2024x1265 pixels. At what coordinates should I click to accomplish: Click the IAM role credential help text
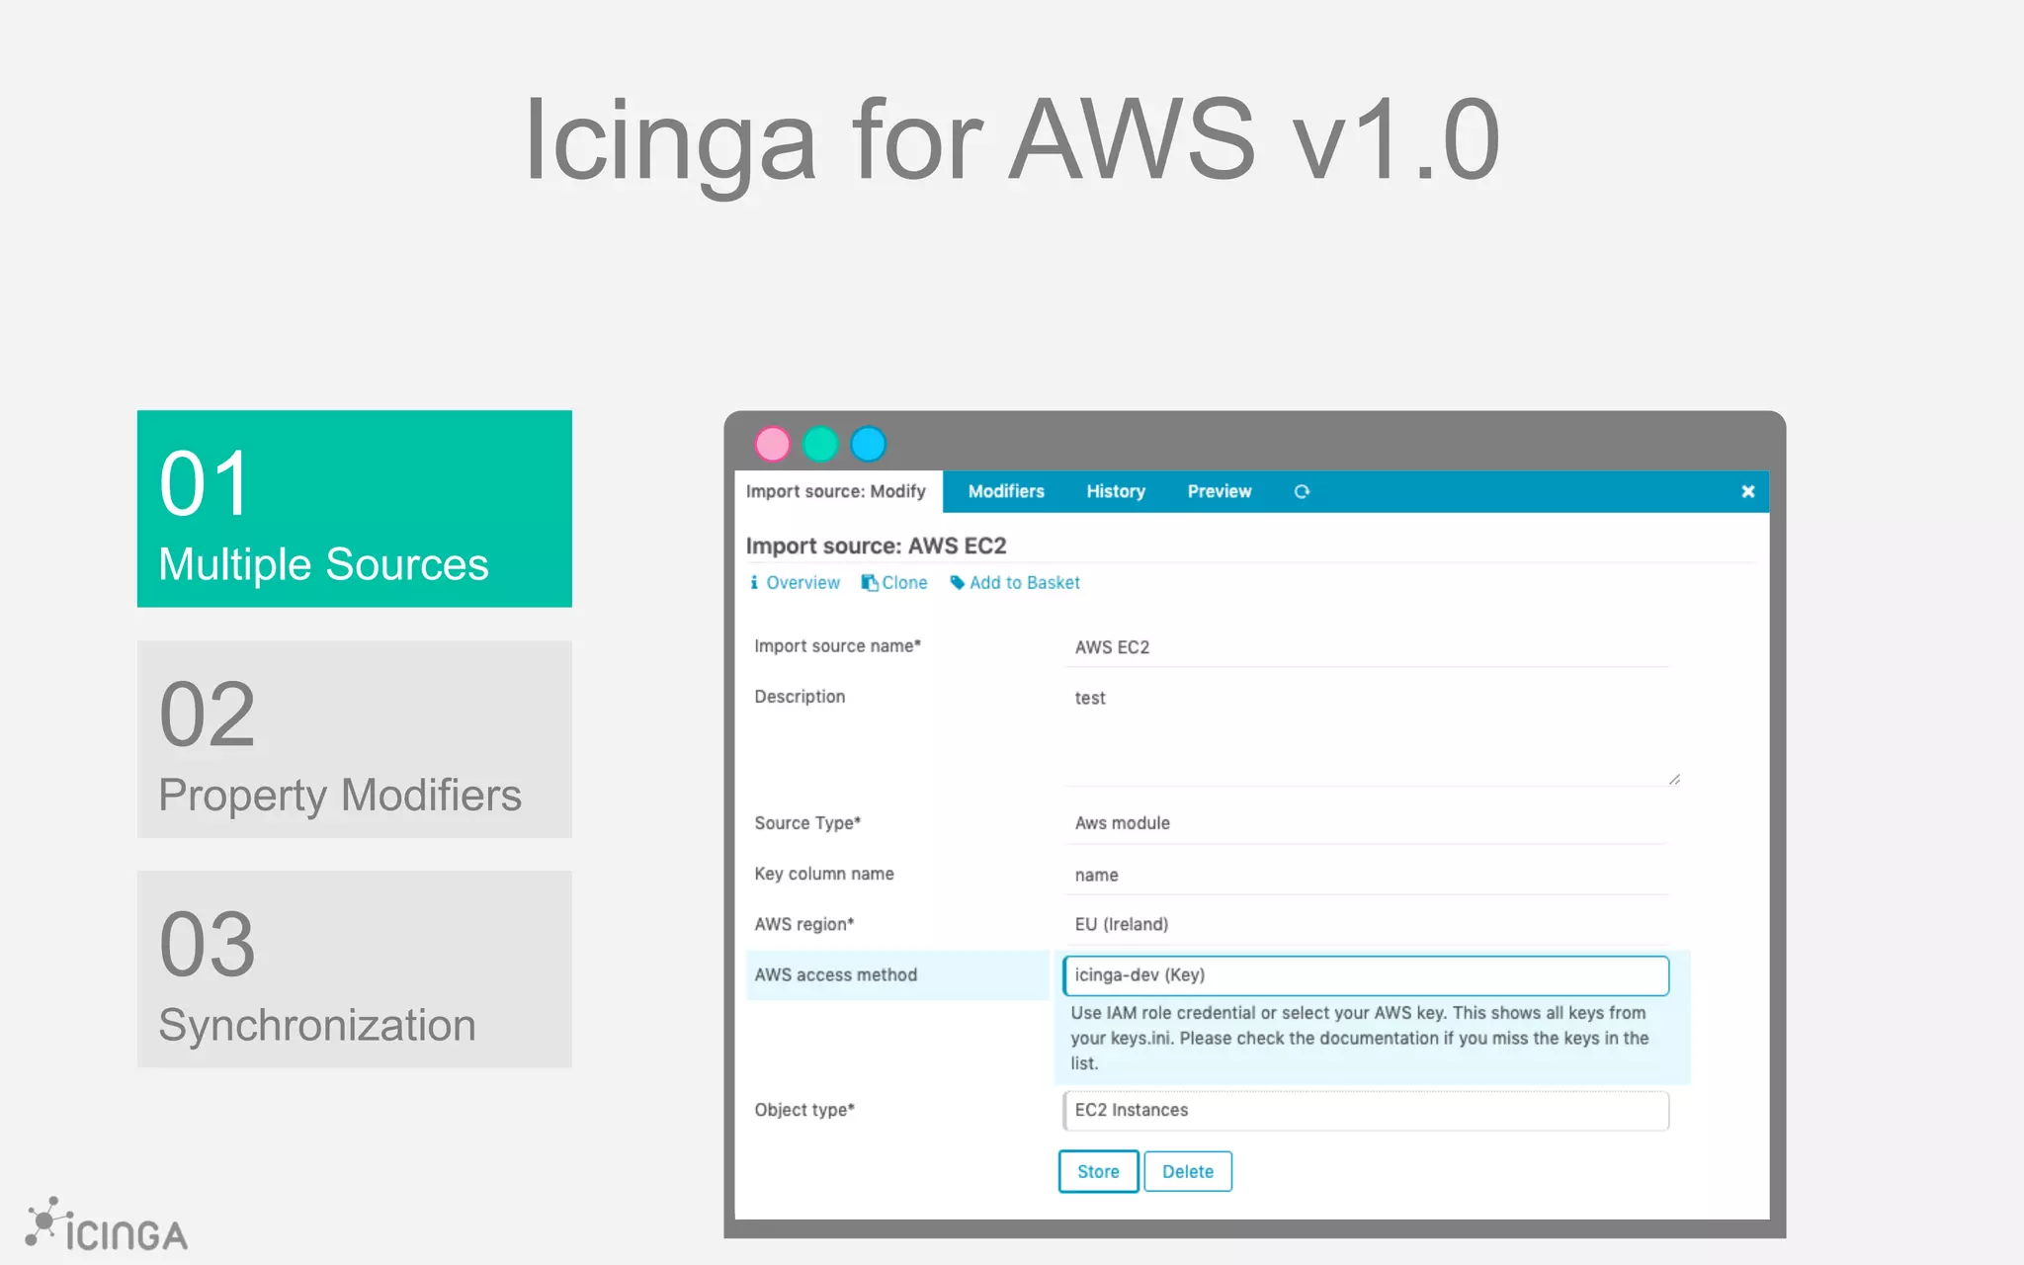[x=1360, y=1038]
